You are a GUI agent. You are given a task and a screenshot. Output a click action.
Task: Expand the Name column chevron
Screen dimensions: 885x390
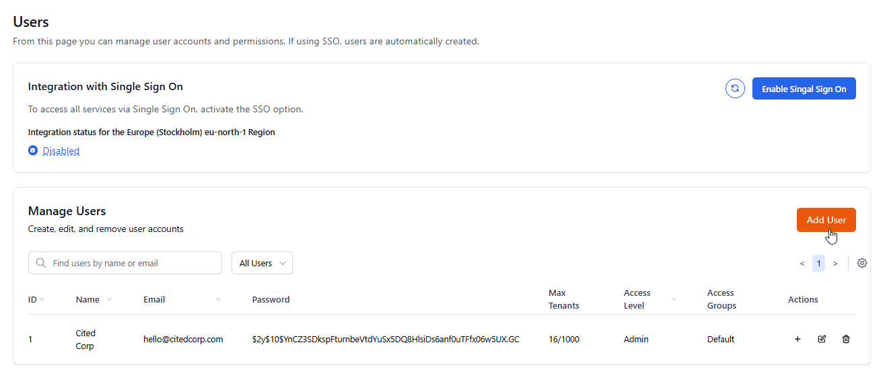coord(109,299)
